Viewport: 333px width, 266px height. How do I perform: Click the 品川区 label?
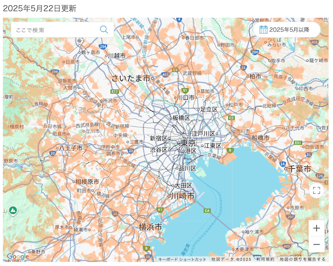pyautogui.click(x=188, y=168)
